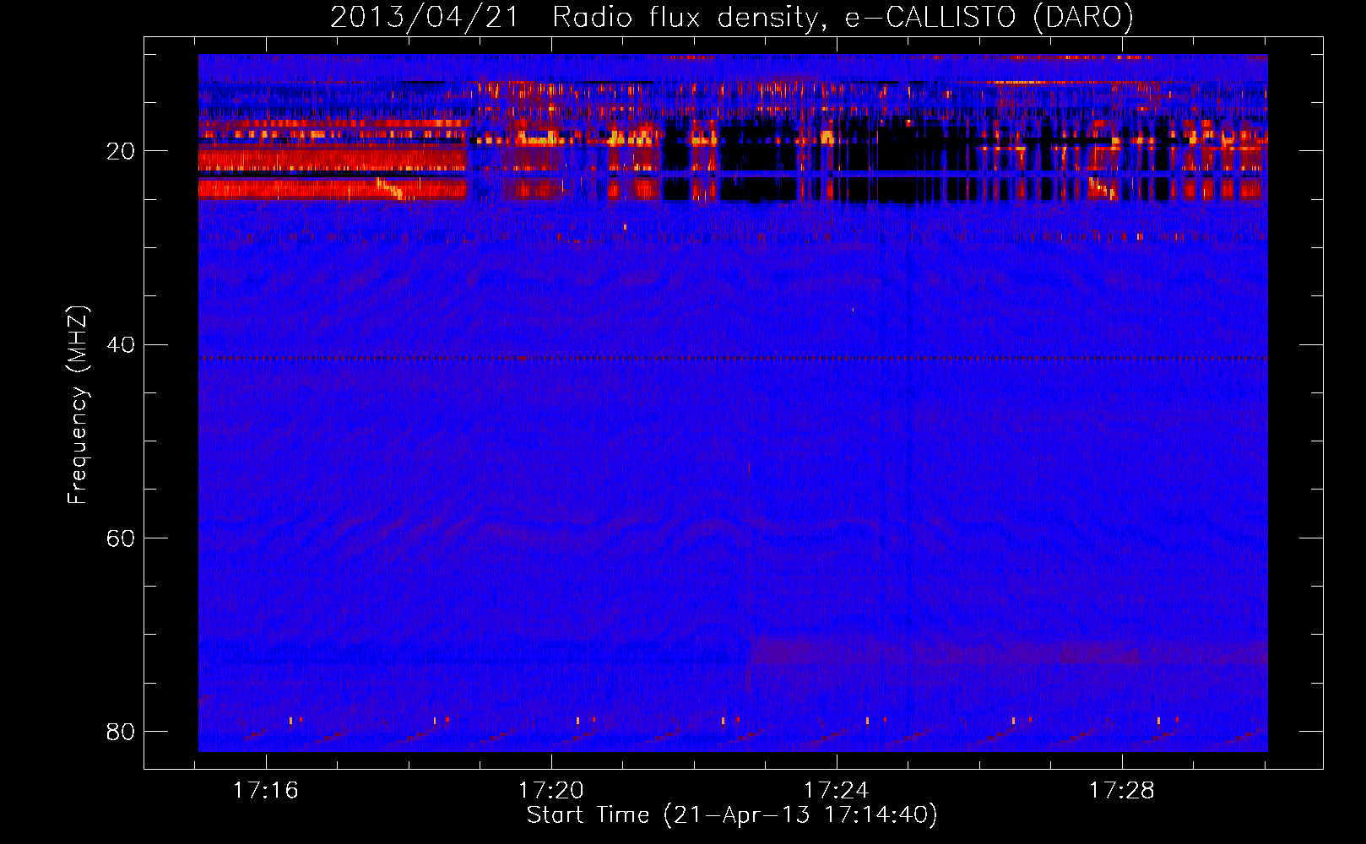Image resolution: width=1366 pixels, height=844 pixels.
Task: Click the plot title '2013/04/21 Radio flux density'
Action: 732,18
